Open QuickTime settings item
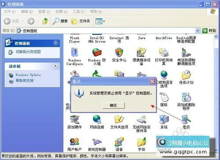This screenshot has width=220, height=160. [164, 38]
